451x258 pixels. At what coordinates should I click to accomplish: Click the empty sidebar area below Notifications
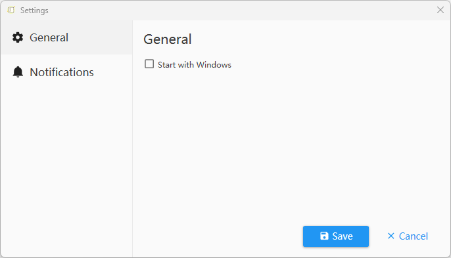[x=66, y=173]
